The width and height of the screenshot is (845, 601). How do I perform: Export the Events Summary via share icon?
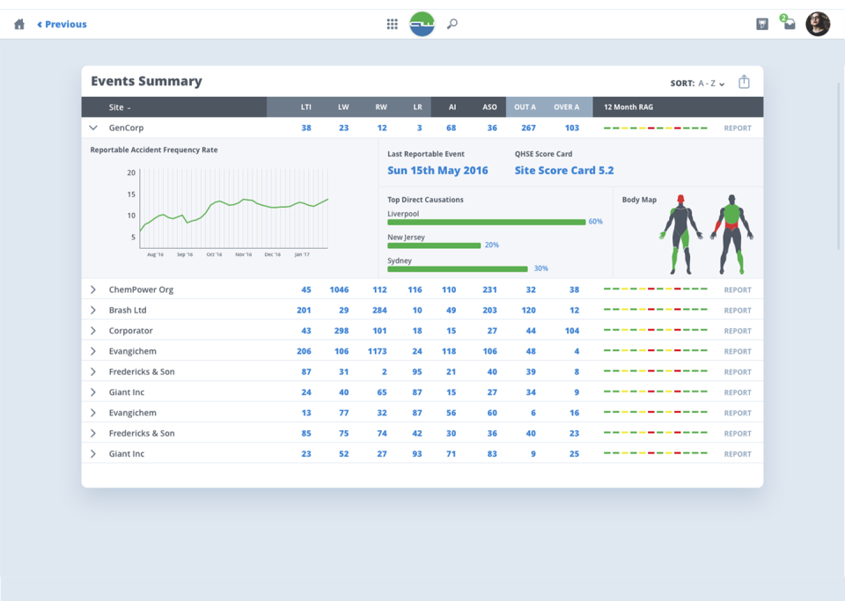coord(744,82)
